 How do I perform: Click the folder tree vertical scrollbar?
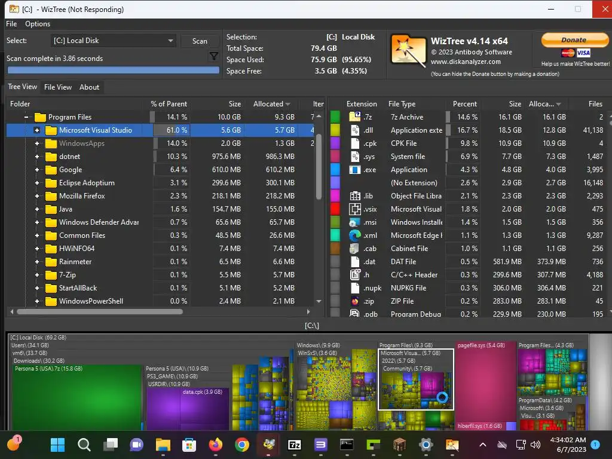[319, 167]
